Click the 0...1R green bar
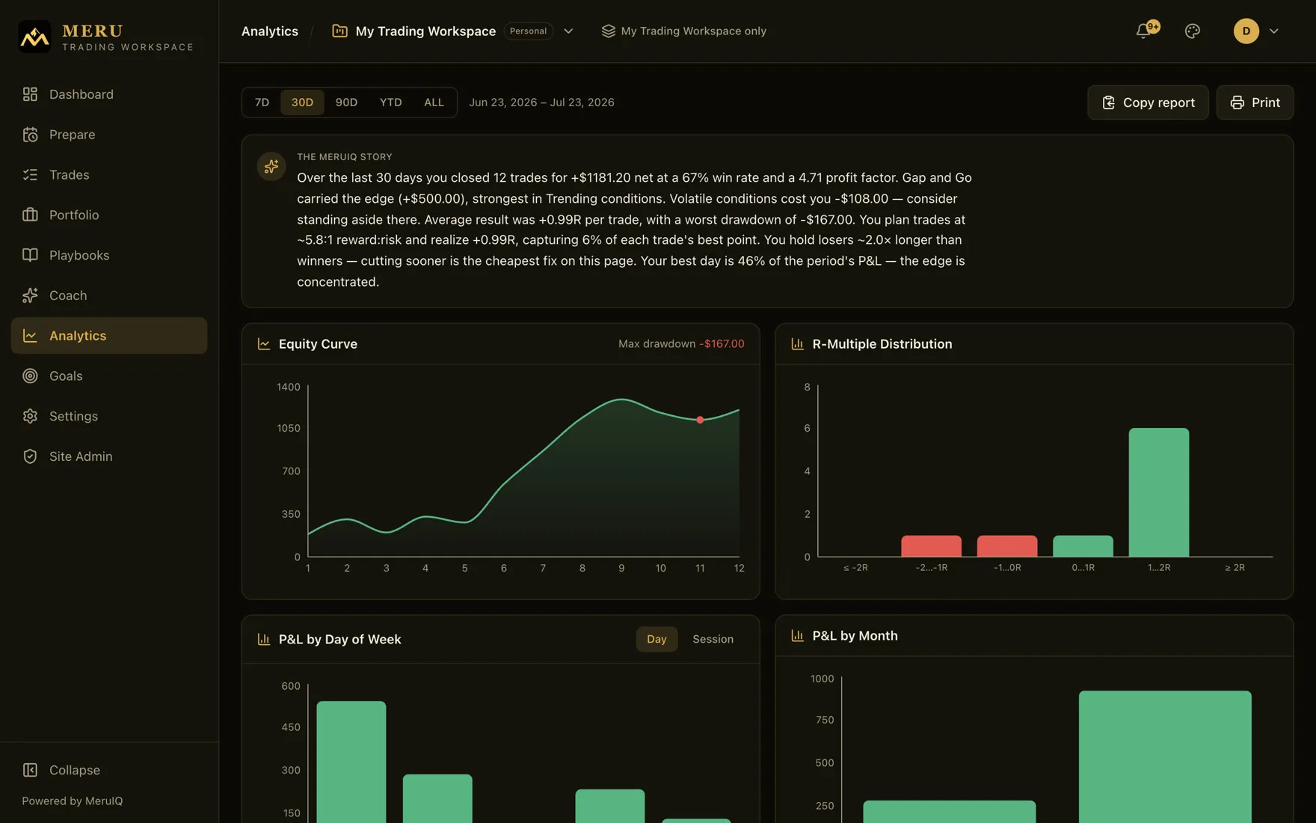 pyautogui.click(x=1083, y=546)
